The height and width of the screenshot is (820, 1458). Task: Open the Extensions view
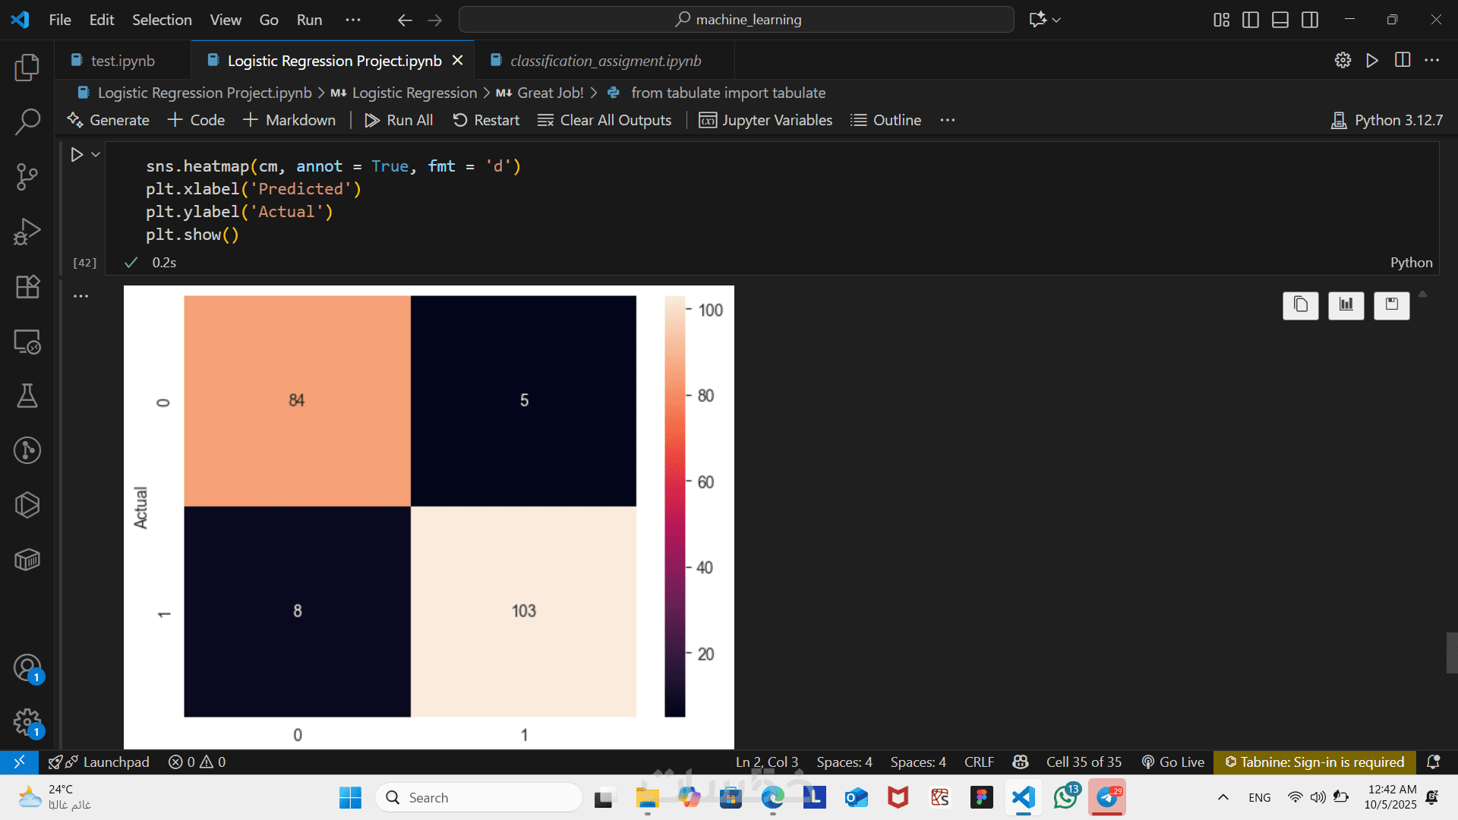(27, 286)
